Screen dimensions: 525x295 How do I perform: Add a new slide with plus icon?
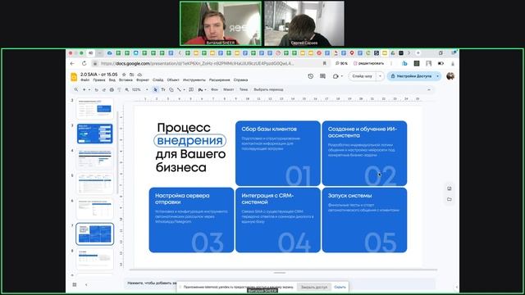[84, 89]
